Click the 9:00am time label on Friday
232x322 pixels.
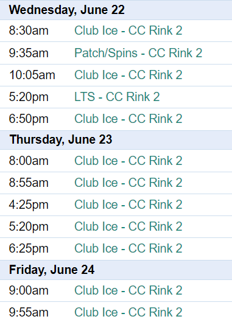pyautogui.click(x=29, y=290)
